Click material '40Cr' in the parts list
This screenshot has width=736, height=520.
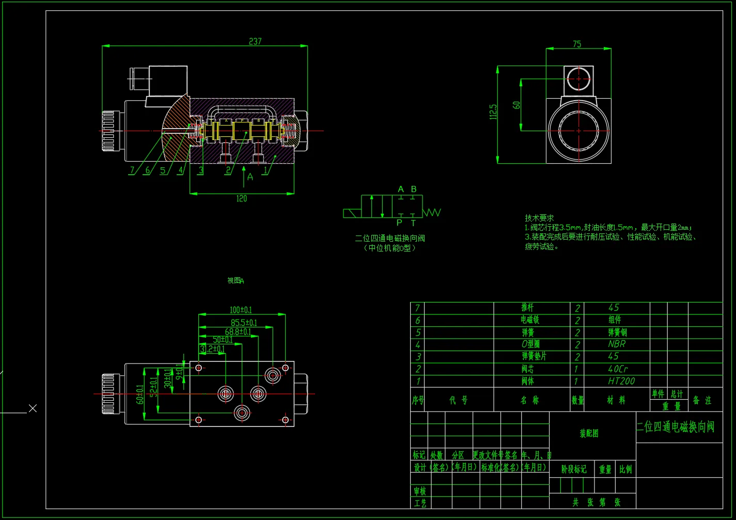[x=618, y=369]
